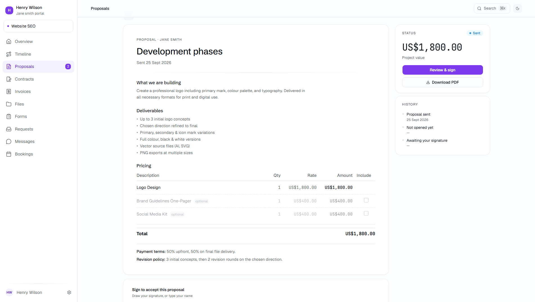The image size is (535, 302).
Task: Click the Invoices dollar icon
Action: pyautogui.click(x=9, y=91)
